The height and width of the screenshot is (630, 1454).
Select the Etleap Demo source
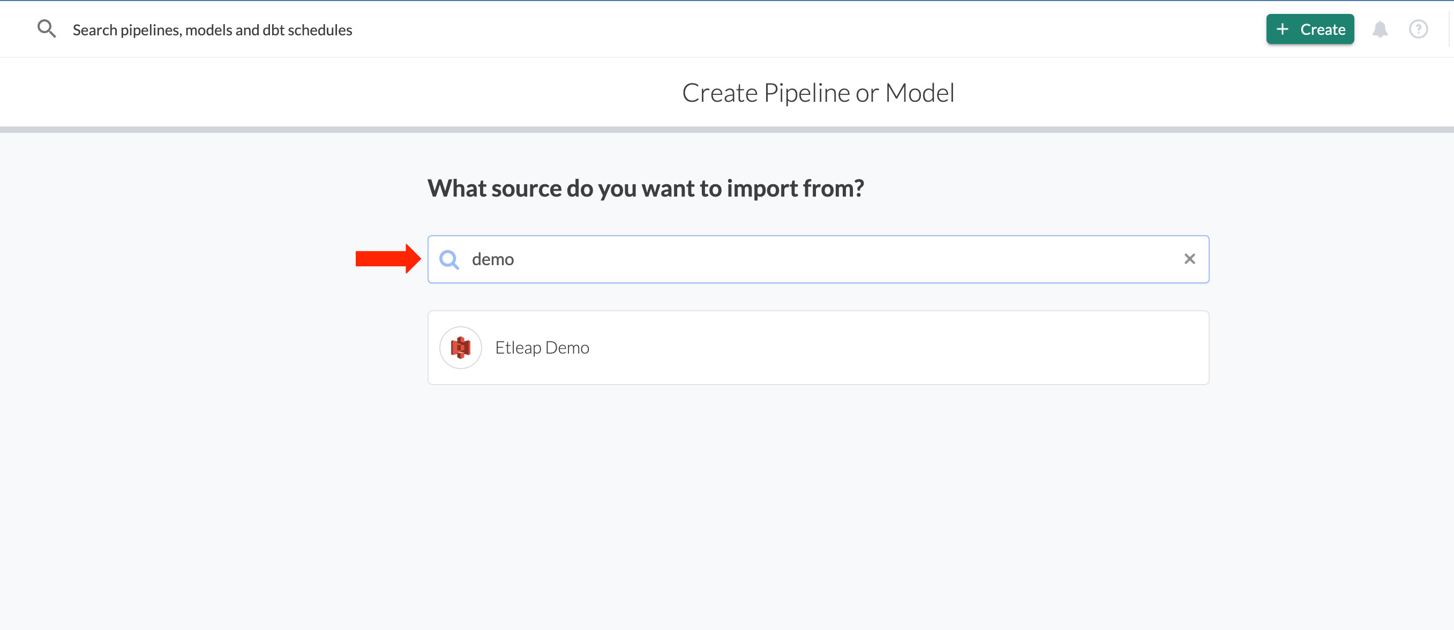click(x=818, y=348)
